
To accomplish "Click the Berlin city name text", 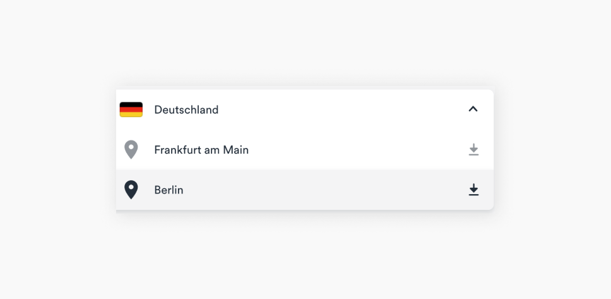I will click(x=169, y=190).
